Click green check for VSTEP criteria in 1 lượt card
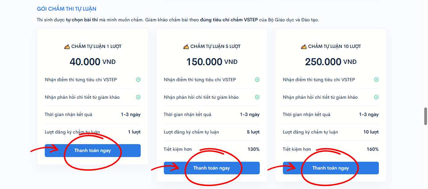 pyautogui.click(x=138, y=80)
